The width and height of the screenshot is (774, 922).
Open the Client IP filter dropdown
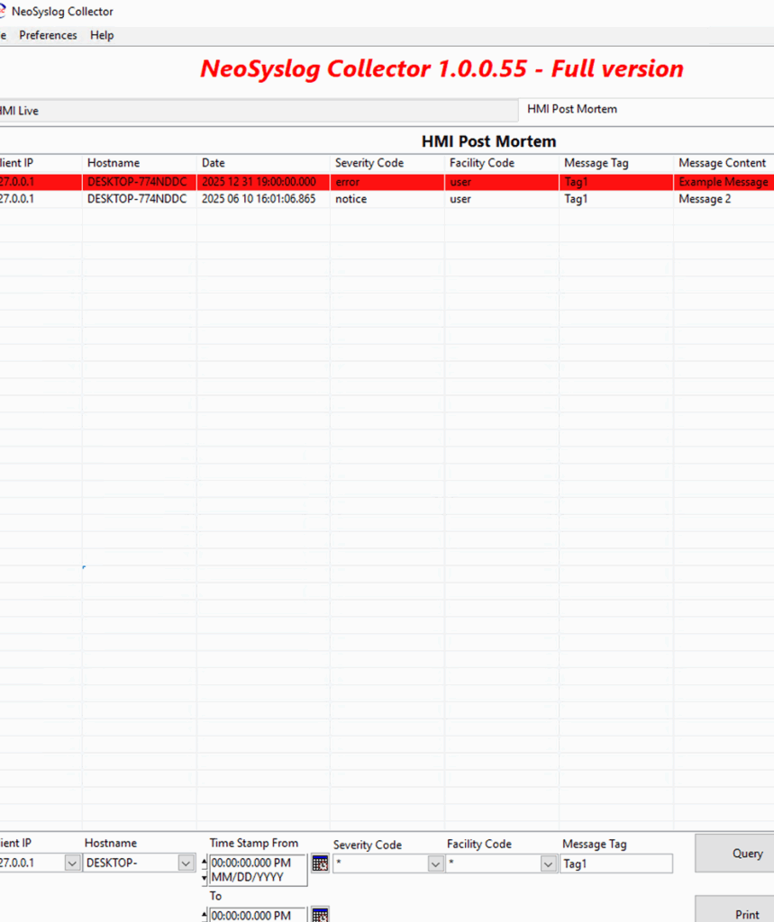click(72, 863)
